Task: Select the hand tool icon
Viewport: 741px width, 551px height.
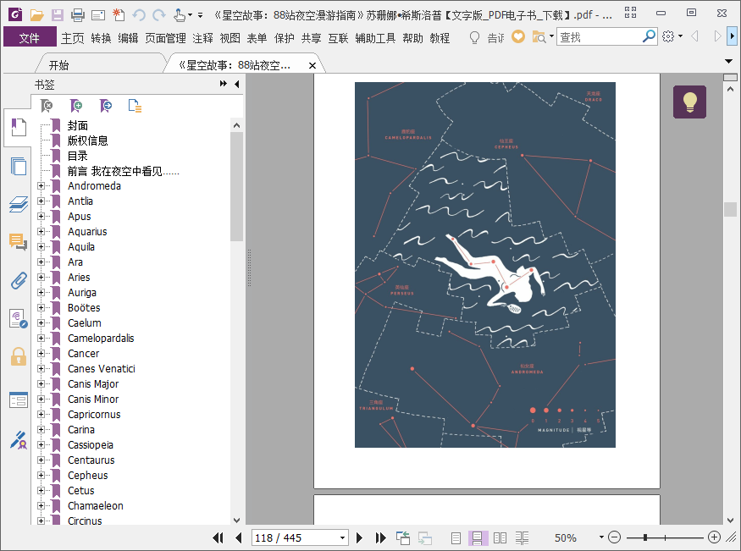Action: [x=179, y=15]
